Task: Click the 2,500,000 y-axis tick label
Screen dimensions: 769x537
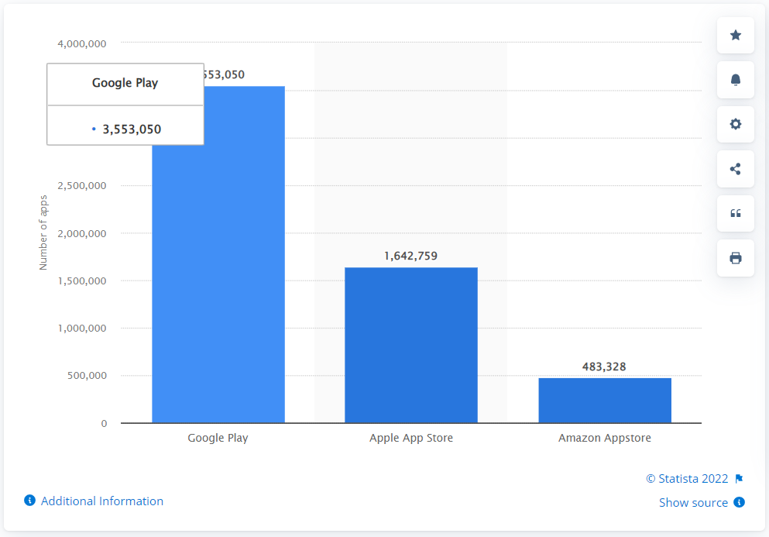Action: 82,185
